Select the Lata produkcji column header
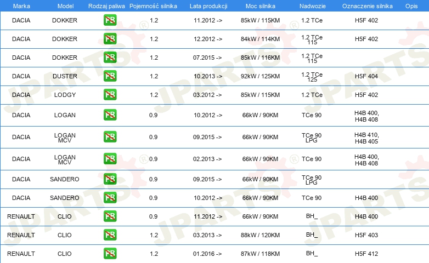 (208, 6)
